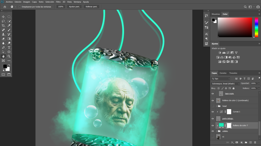Add a Color Balance adjustment
The height and width of the screenshot is (146, 261).
(222, 57)
